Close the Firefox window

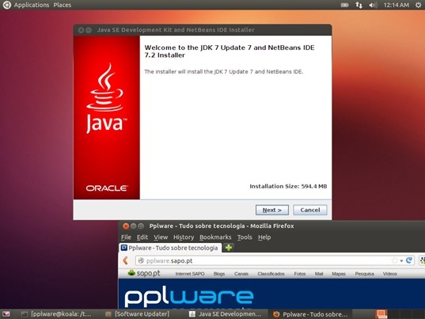point(126,226)
